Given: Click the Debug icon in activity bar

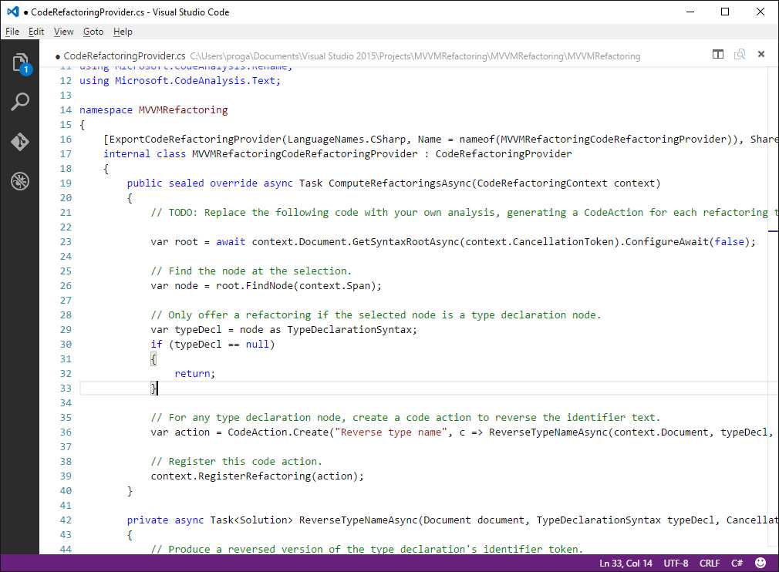Looking at the screenshot, I should 21,181.
